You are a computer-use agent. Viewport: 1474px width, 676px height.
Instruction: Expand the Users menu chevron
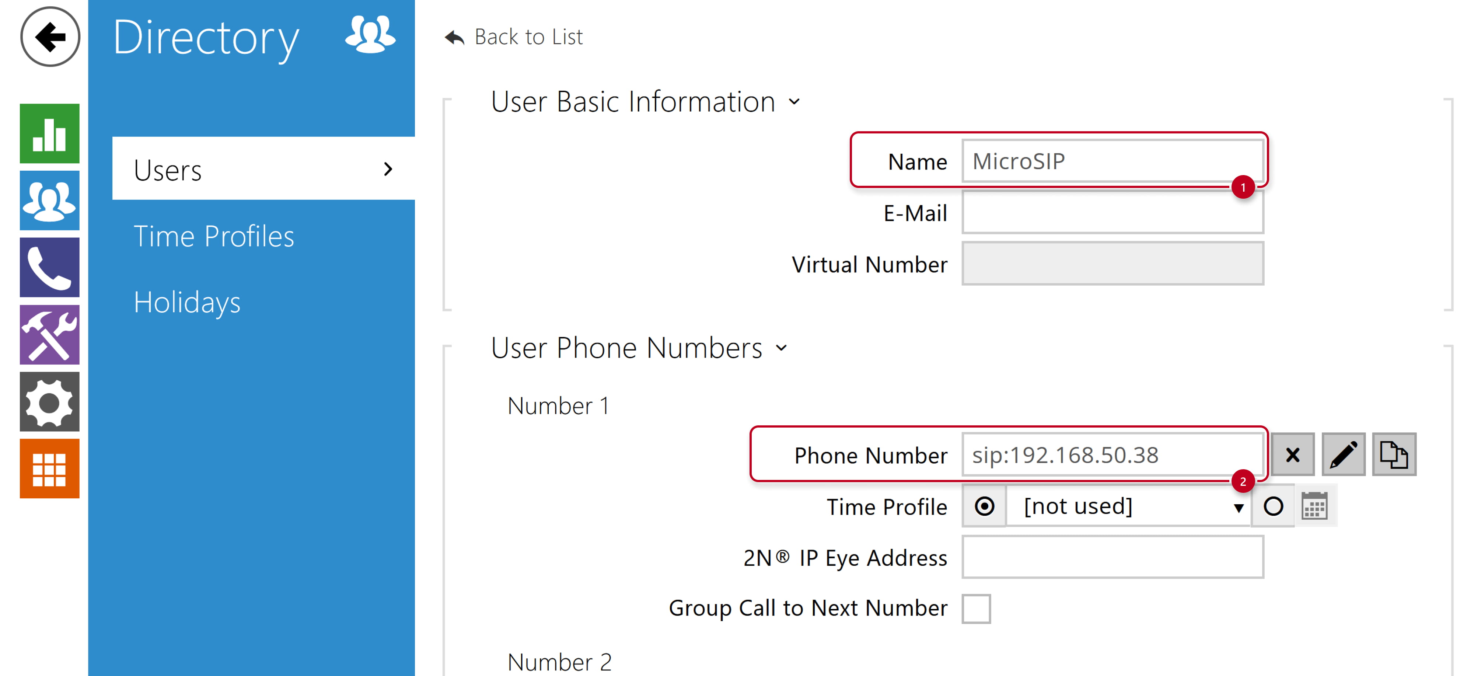pyautogui.click(x=388, y=169)
